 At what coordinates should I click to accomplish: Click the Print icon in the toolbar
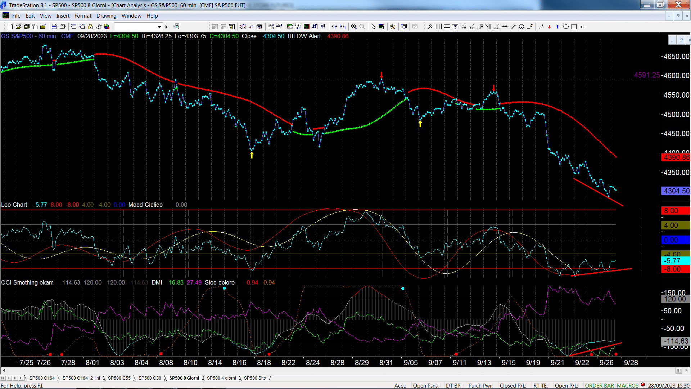(x=62, y=27)
